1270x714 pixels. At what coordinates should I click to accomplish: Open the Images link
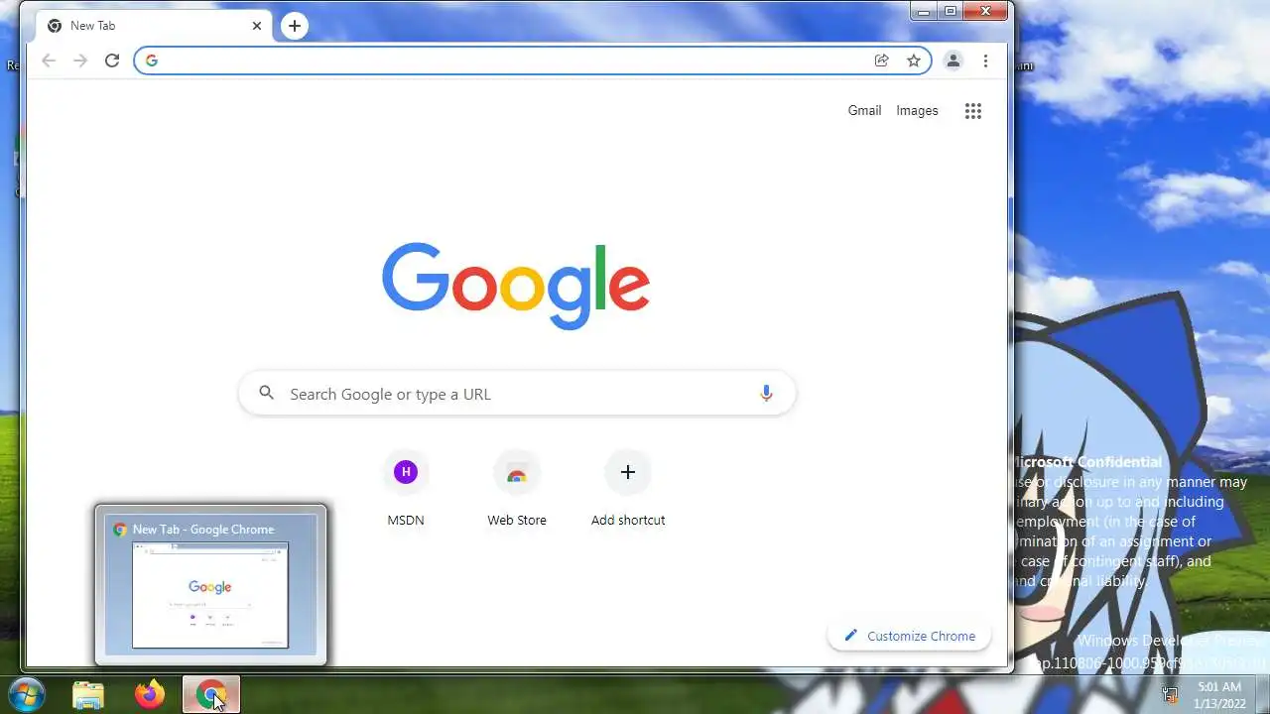(x=917, y=111)
